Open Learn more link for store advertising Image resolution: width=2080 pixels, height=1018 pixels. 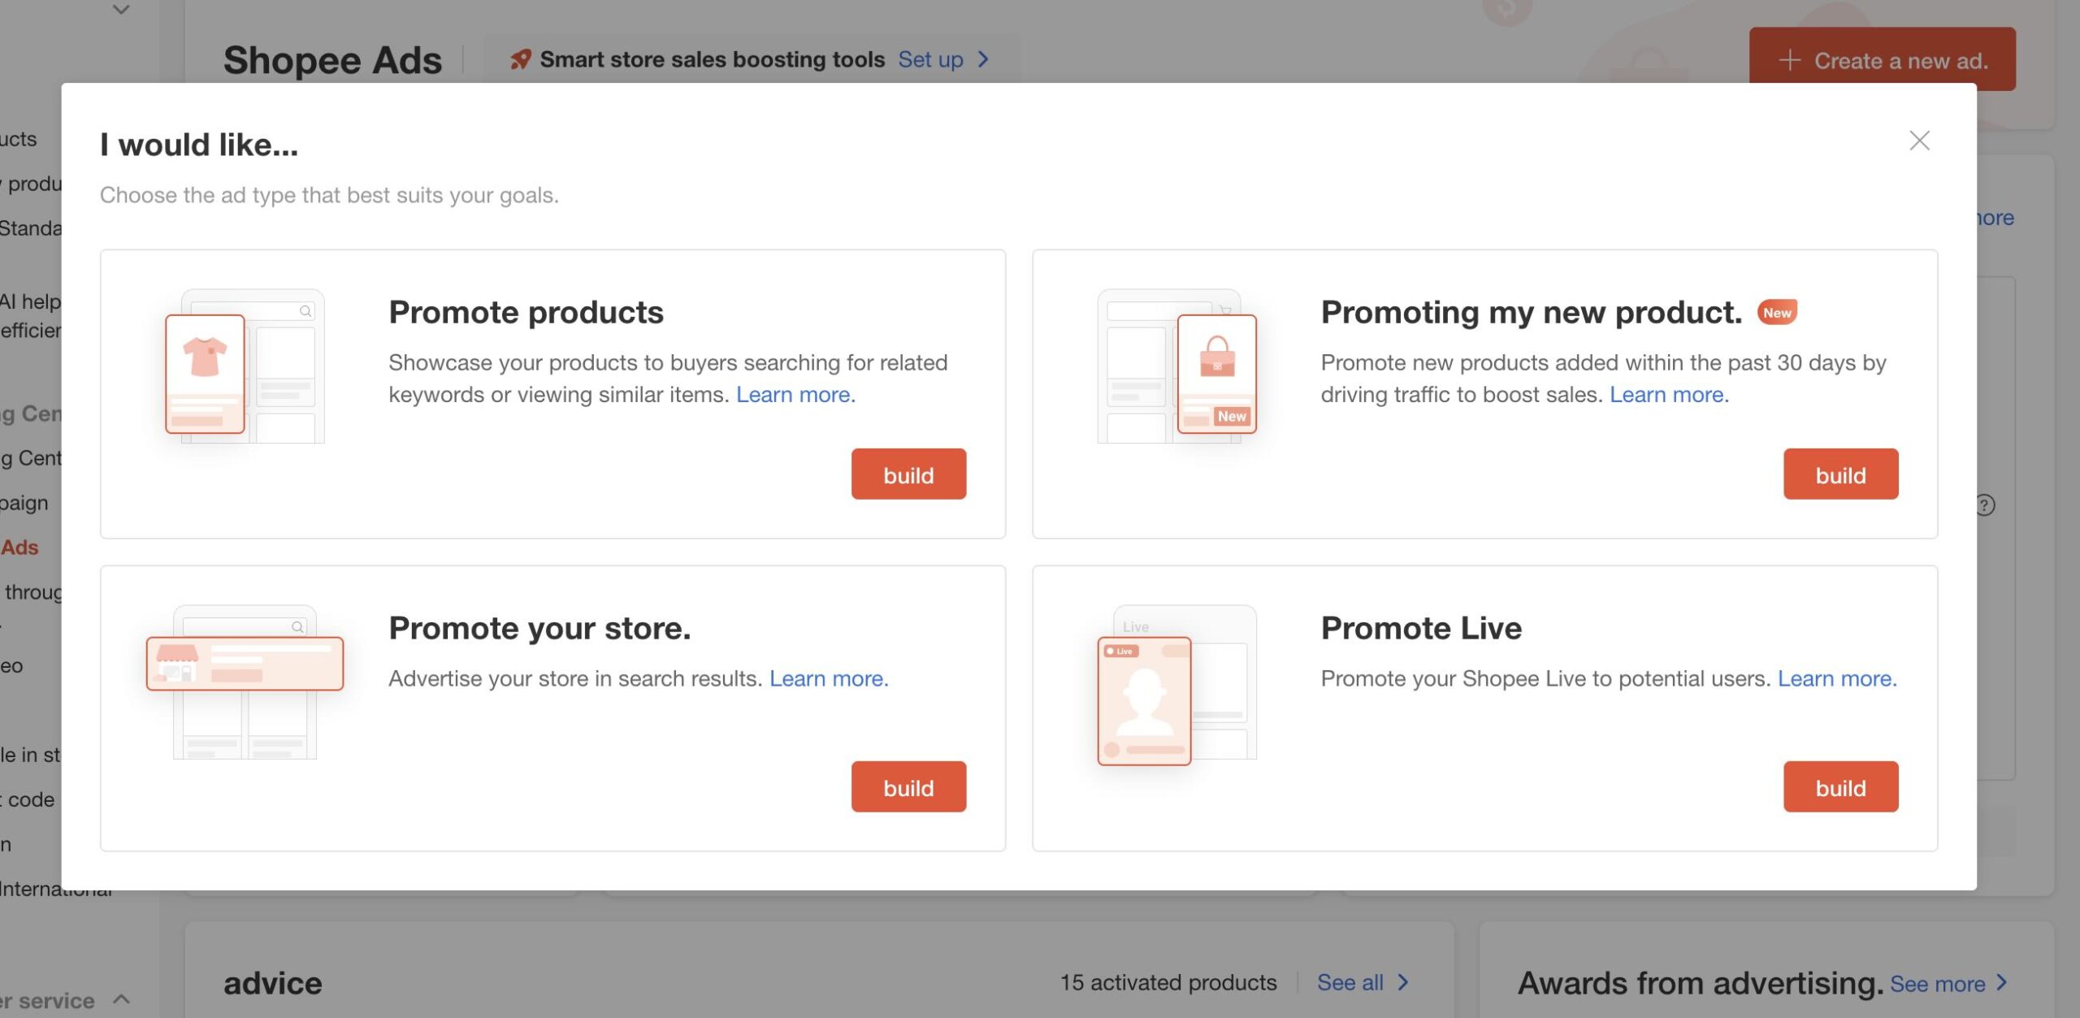coord(829,678)
